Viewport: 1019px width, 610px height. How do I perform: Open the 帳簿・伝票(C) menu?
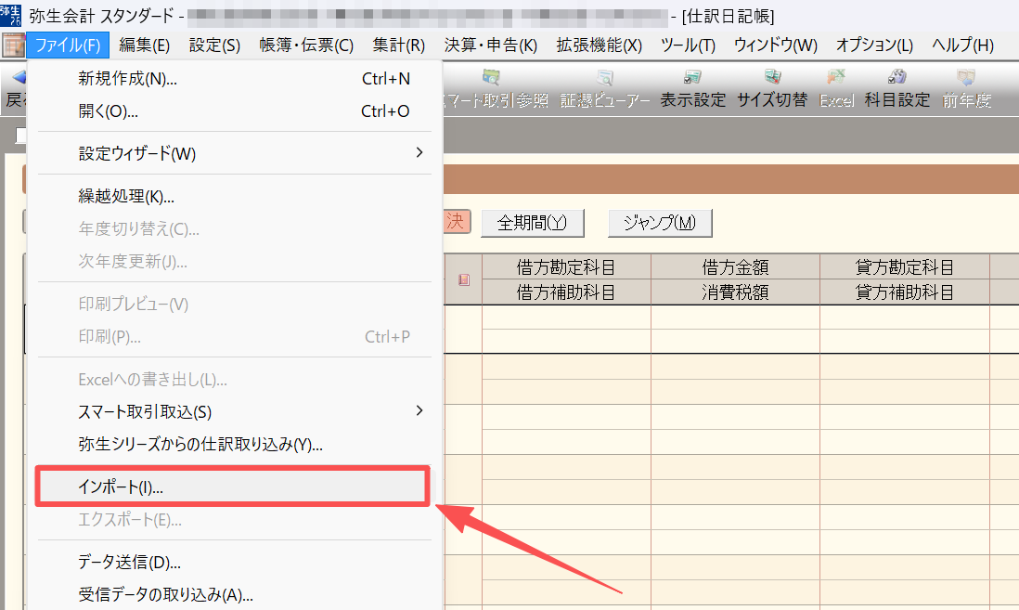306,45
